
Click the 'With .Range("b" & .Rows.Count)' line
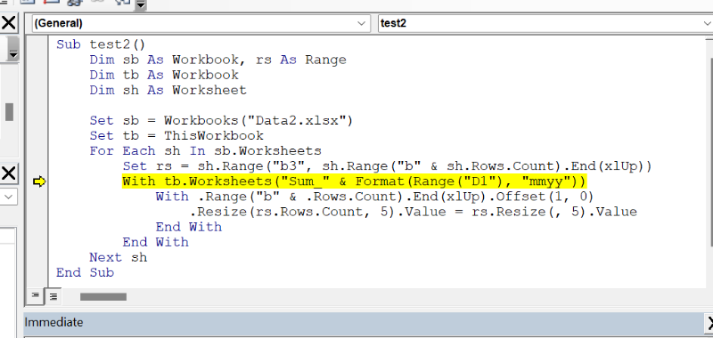tap(375, 197)
